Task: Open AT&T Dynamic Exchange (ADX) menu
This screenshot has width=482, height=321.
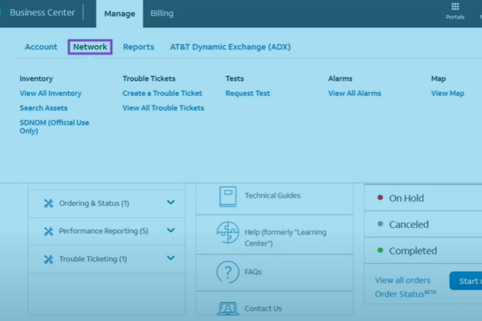Action: click(230, 47)
